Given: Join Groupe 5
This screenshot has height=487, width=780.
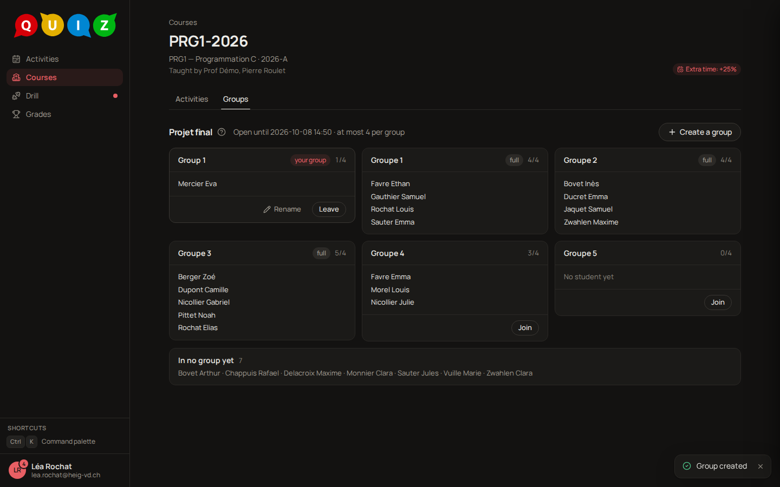Looking at the screenshot, I should [718, 302].
